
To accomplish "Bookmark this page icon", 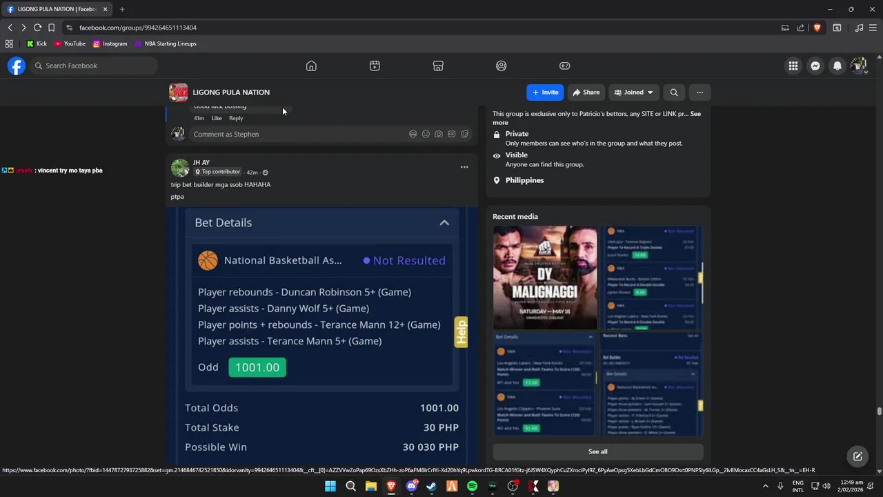I will (51, 28).
